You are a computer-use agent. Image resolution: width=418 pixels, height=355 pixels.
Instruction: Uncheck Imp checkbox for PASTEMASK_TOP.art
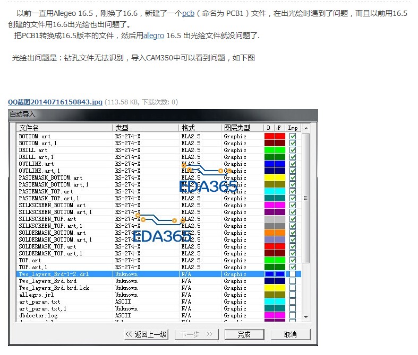[293, 191]
